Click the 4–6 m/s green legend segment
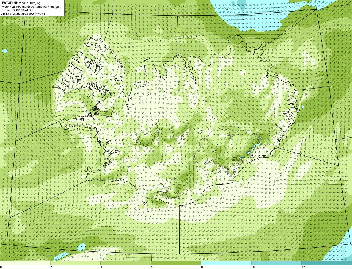Viewport: 352px width, 269px height. (x=126, y=263)
